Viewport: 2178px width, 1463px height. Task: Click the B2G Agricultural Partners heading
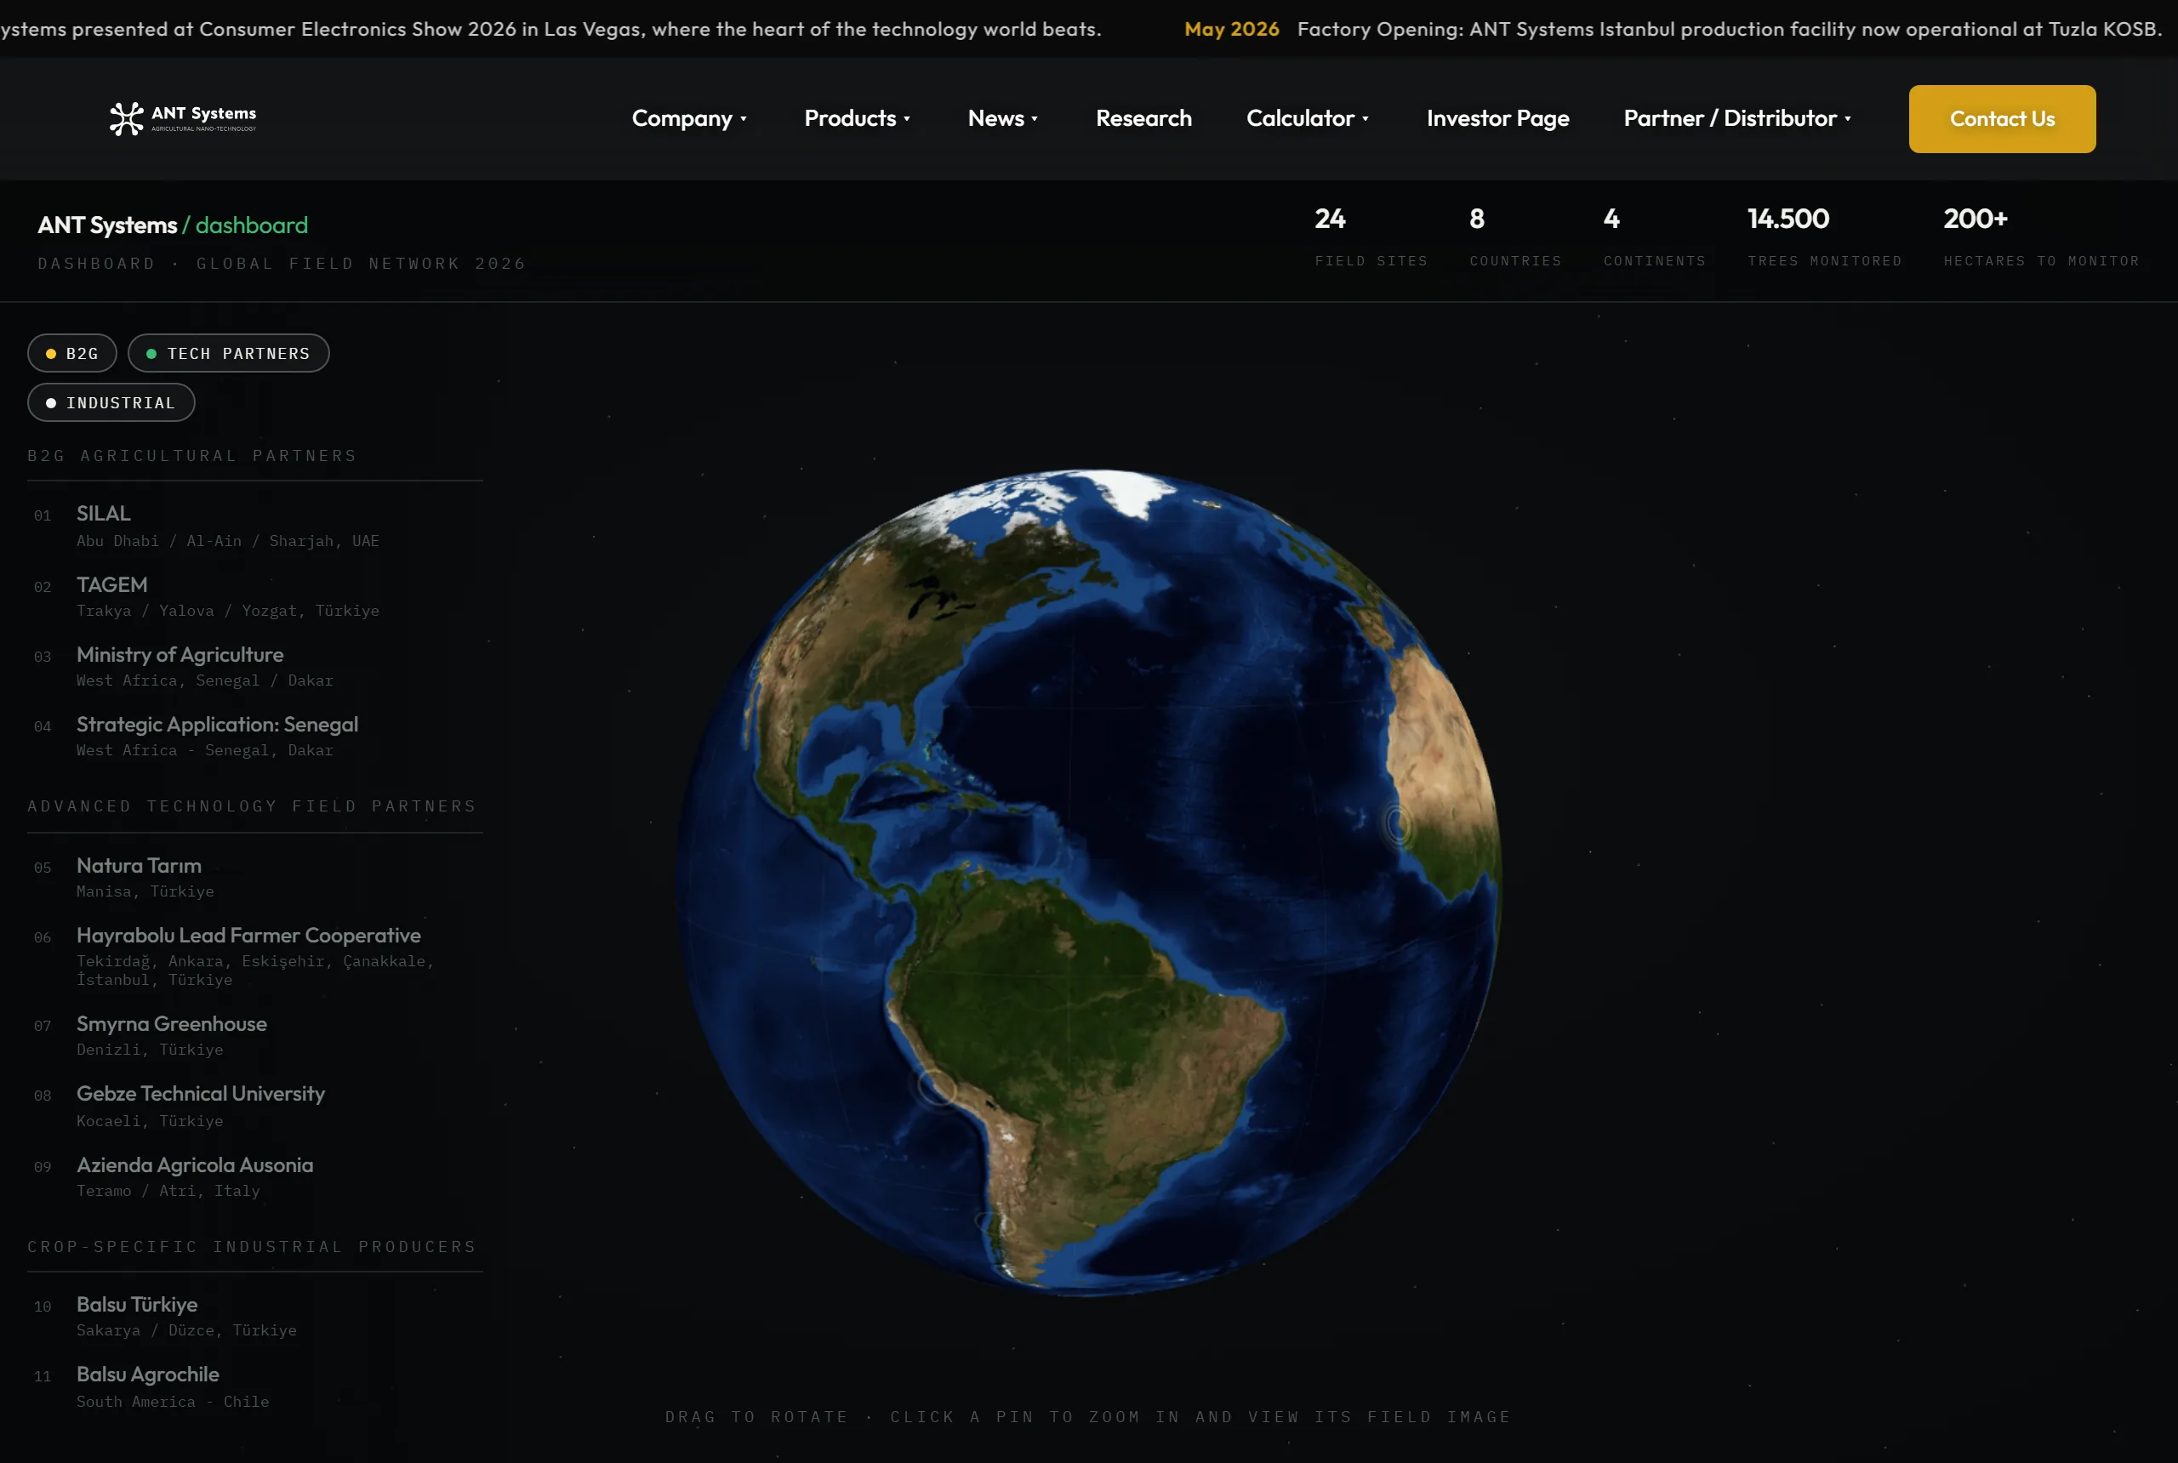point(192,455)
